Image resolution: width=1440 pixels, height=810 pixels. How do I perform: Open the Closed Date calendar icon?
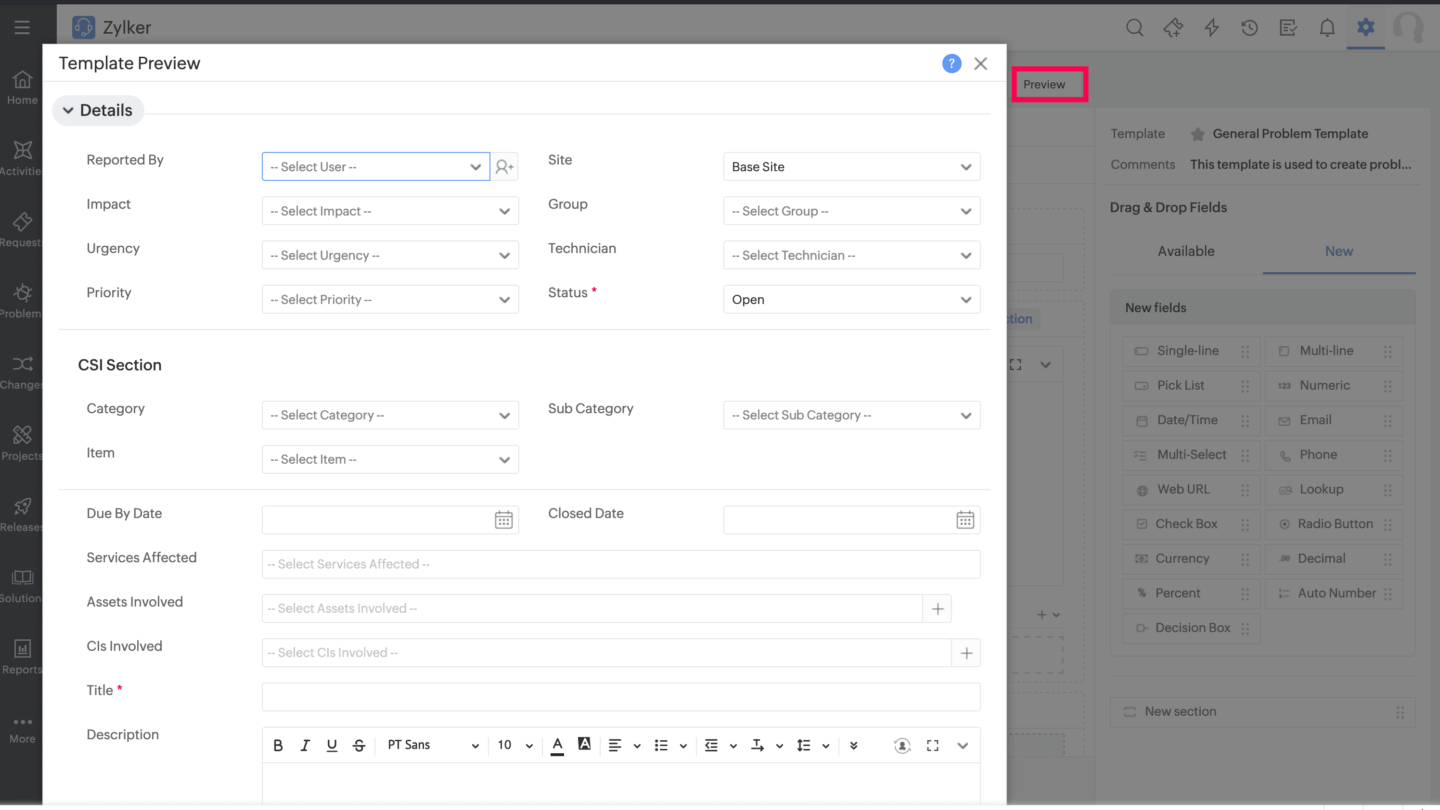coord(965,520)
